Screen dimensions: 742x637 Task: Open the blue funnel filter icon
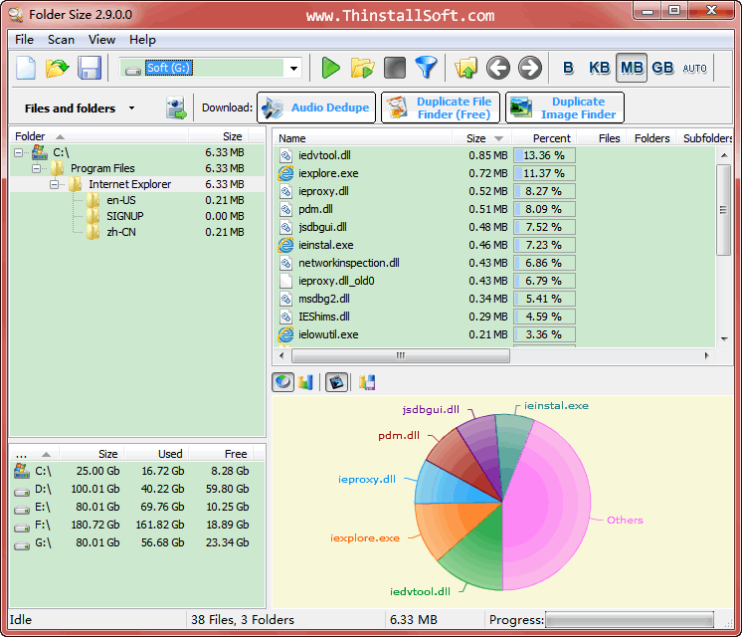click(x=426, y=68)
